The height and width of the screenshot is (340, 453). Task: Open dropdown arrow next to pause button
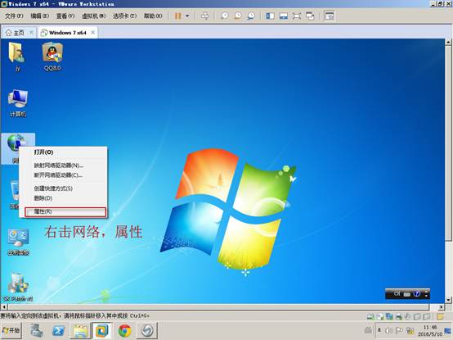click(187, 16)
